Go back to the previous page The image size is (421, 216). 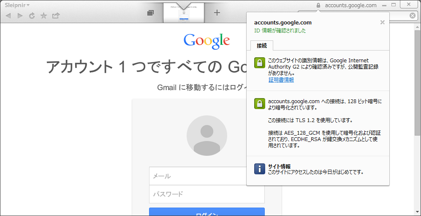click(8, 16)
